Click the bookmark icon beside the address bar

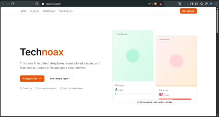pyautogui.click(x=36, y=4)
